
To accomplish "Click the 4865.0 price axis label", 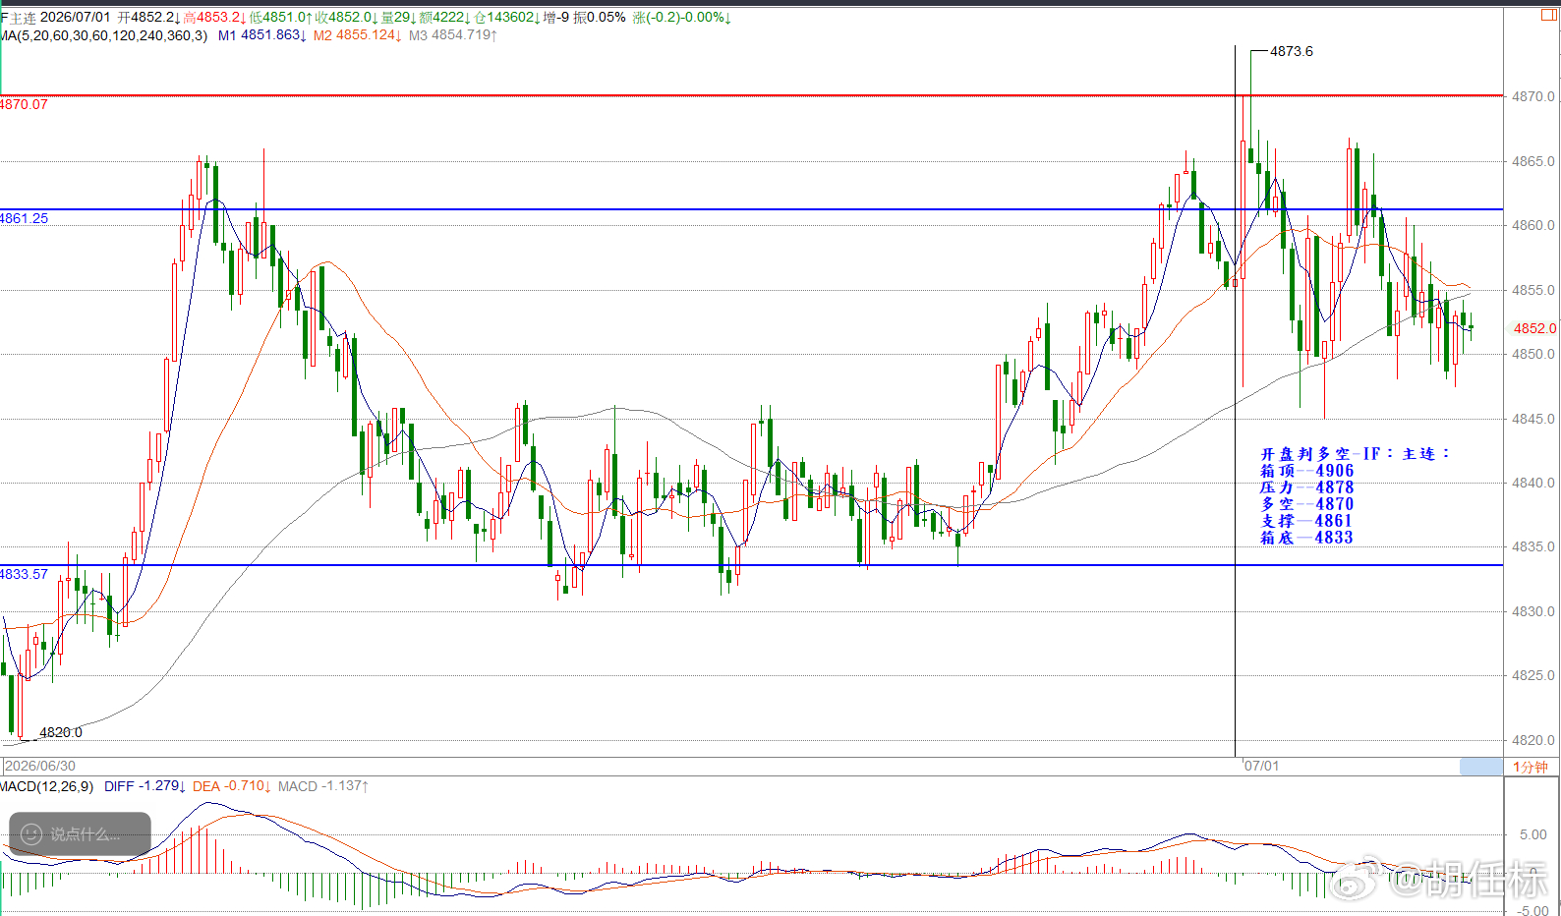I will pos(1533,161).
